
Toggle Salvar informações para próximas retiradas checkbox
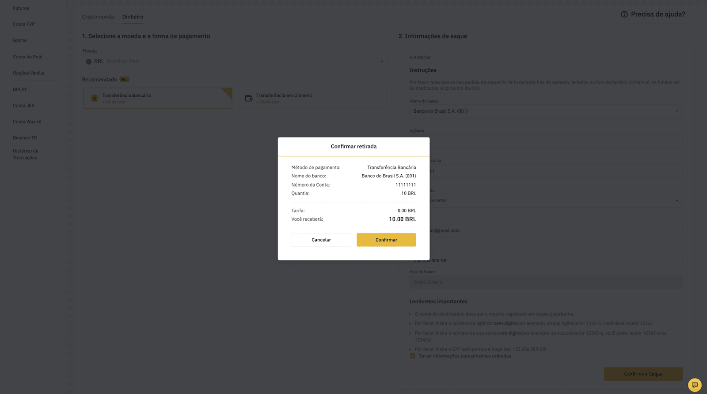pyautogui.click(x=413, y=356)
